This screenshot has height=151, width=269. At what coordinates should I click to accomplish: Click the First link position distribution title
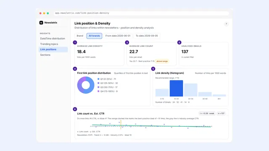[94, 73]
